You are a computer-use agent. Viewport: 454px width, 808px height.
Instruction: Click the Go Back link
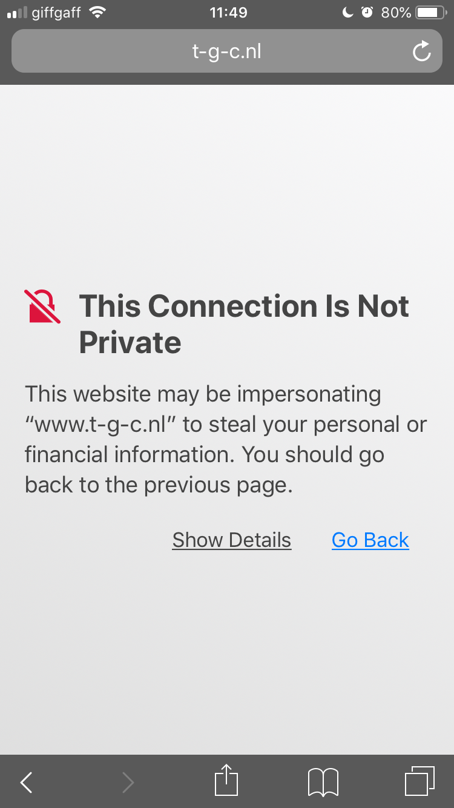[x=370, y=540]
